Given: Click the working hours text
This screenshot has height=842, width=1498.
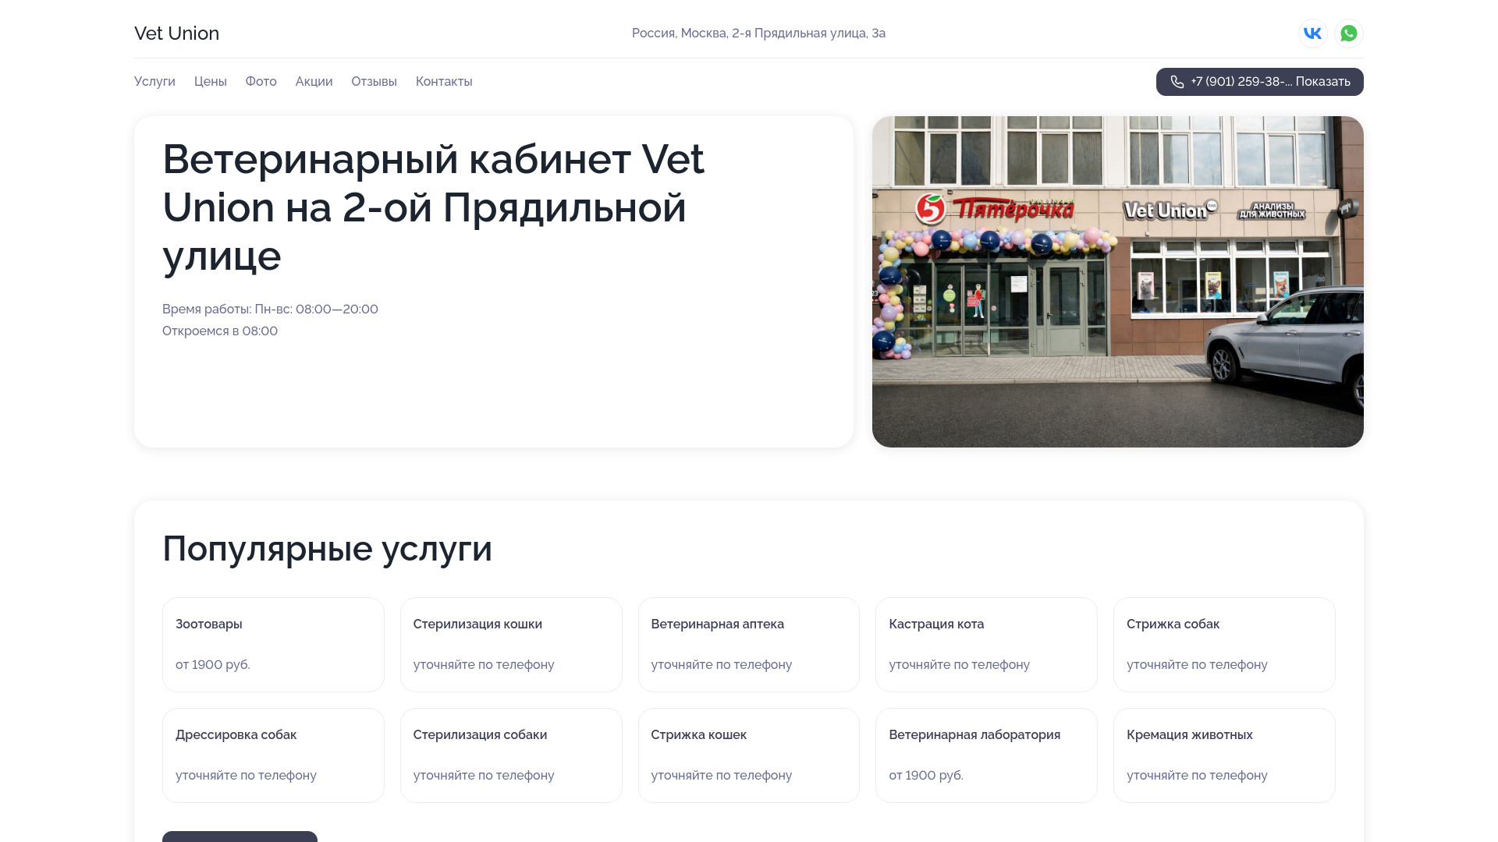Looking at the screenshot, I should tap(270, 310).
